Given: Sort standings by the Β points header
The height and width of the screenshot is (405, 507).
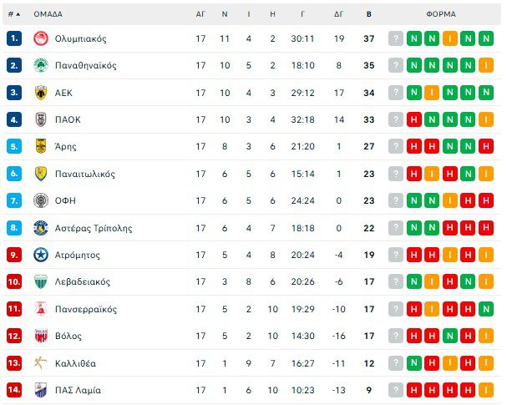Looking at the screenshot, I should coord(368,14).
